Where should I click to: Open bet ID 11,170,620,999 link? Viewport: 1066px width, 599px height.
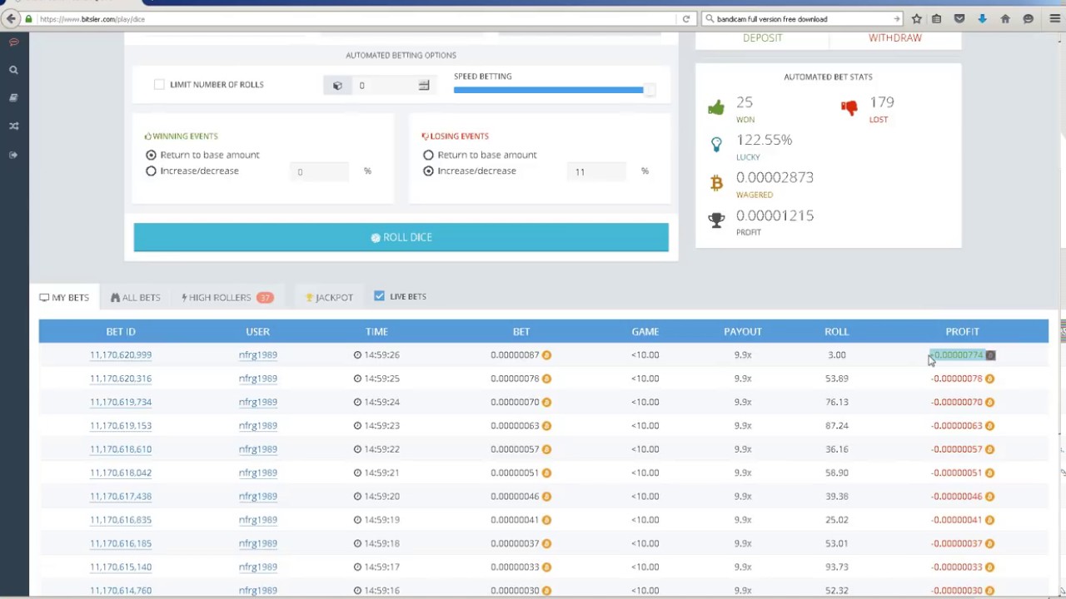click(x=121, y=355)
